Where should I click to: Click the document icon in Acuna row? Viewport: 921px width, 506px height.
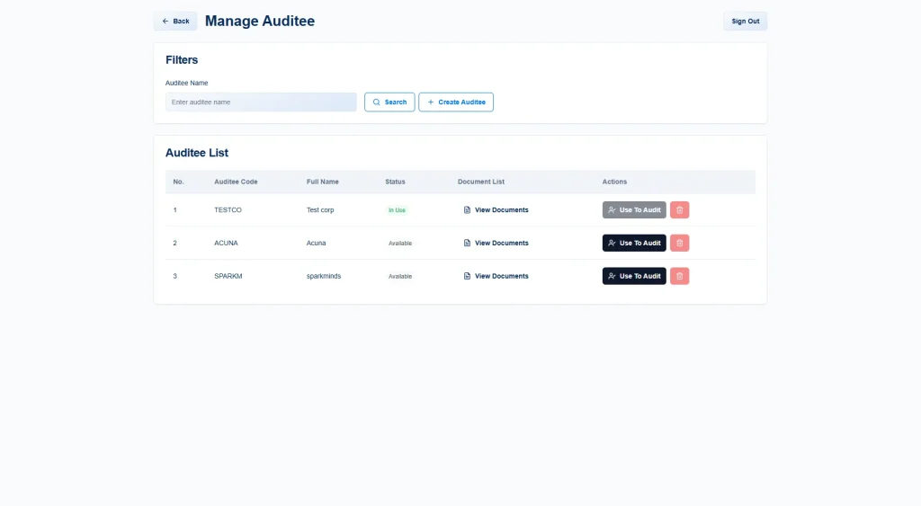tap(467, 244)
